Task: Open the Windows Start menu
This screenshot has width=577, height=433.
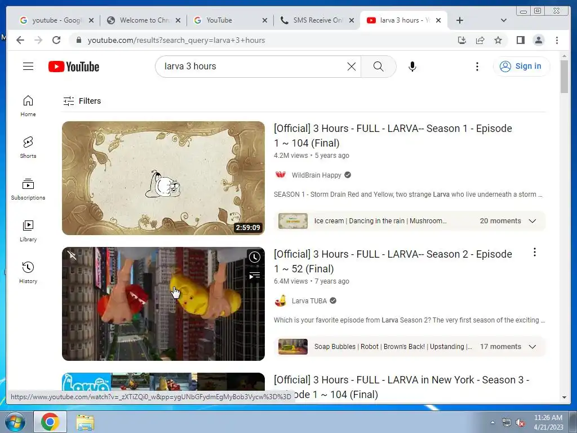Action: point(14,422)
